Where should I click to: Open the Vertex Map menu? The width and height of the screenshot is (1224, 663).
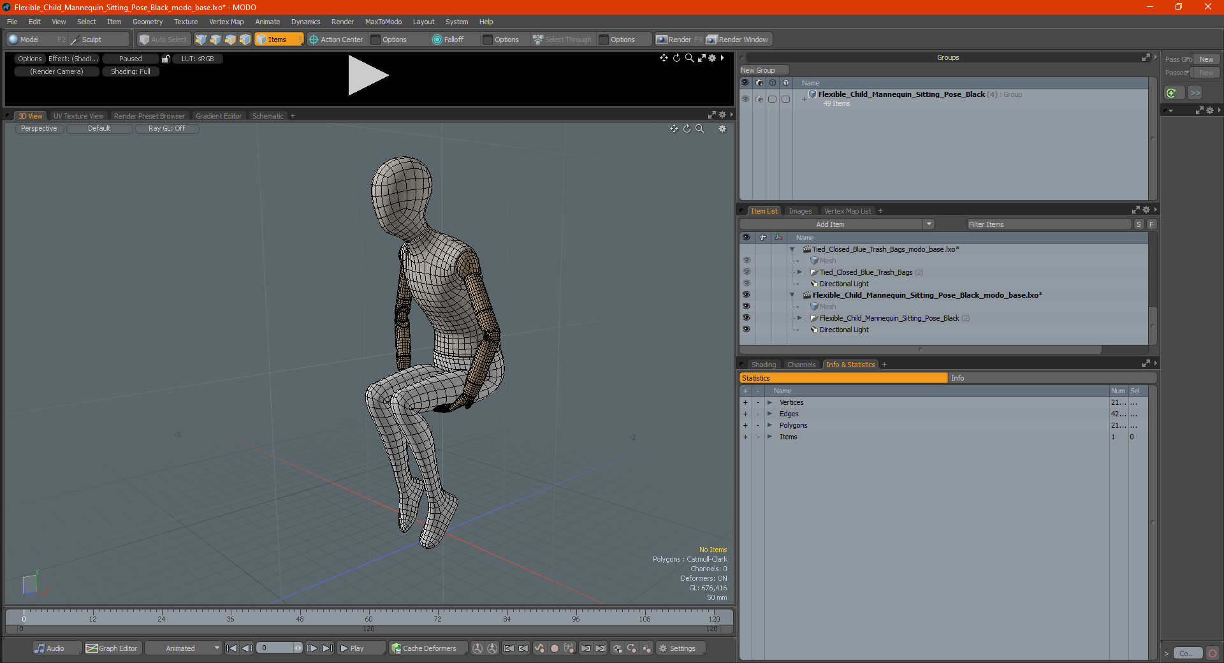click(x=226, y=22)
